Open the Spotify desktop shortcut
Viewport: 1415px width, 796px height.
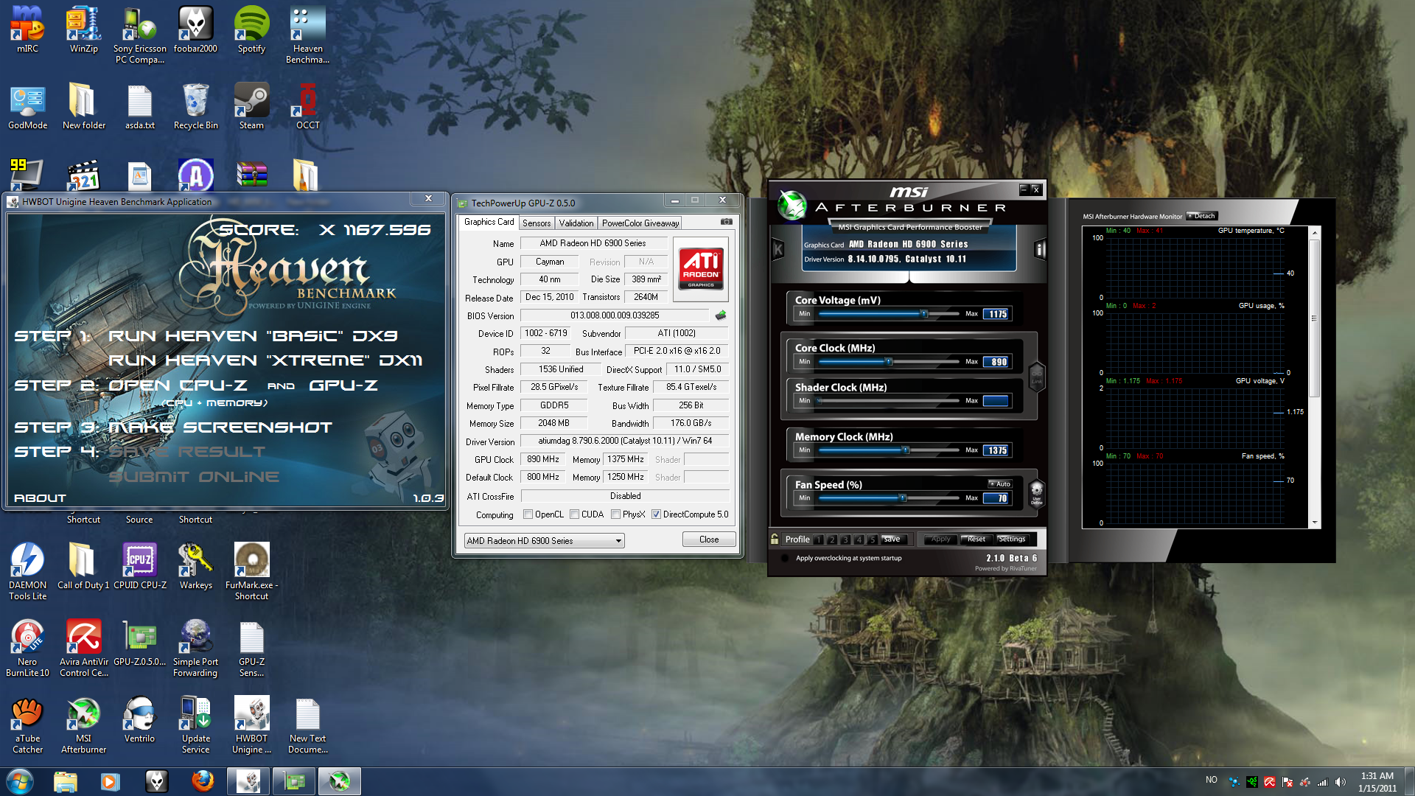251,30
